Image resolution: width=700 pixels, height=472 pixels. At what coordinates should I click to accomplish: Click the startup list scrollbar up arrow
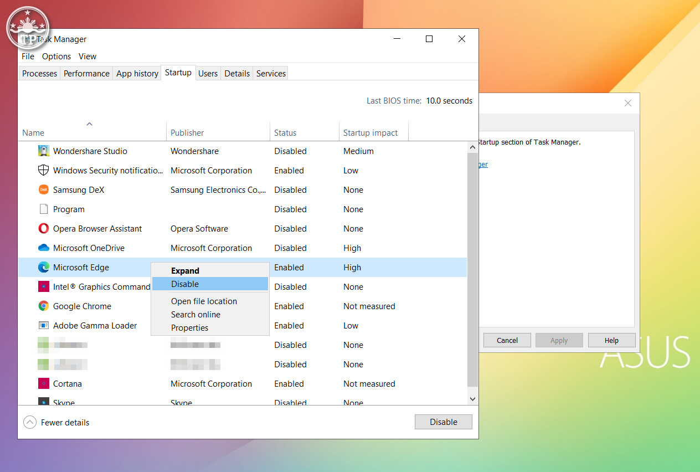pyautogui.click(x=472, y=147)
